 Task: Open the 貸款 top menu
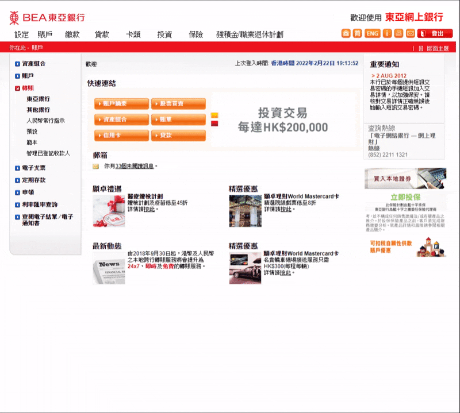click(102, 34)
